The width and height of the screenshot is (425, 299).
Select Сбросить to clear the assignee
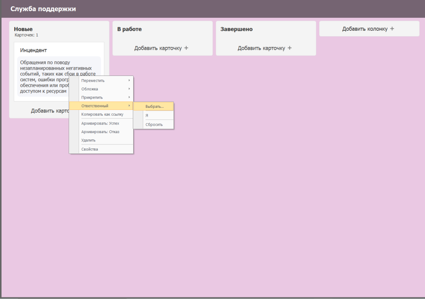coord(154,124)
